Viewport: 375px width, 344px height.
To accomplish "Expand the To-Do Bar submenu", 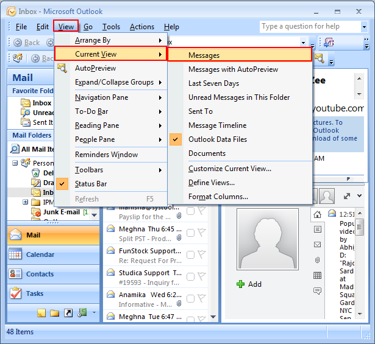I will [x=111, y=111].
